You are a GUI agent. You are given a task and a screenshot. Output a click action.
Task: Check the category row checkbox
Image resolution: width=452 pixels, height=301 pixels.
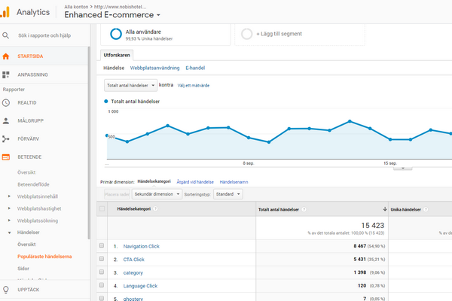[102, 272]
